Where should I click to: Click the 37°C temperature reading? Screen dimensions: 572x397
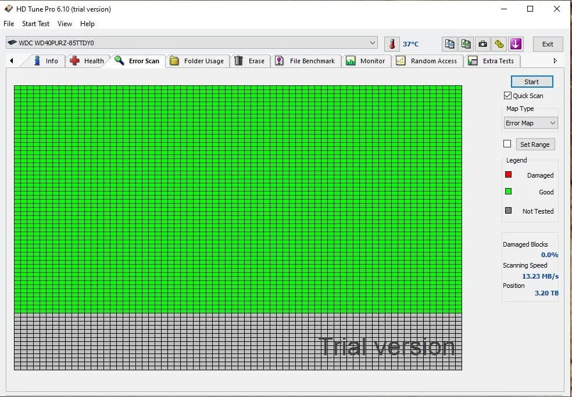coord(411,44)
